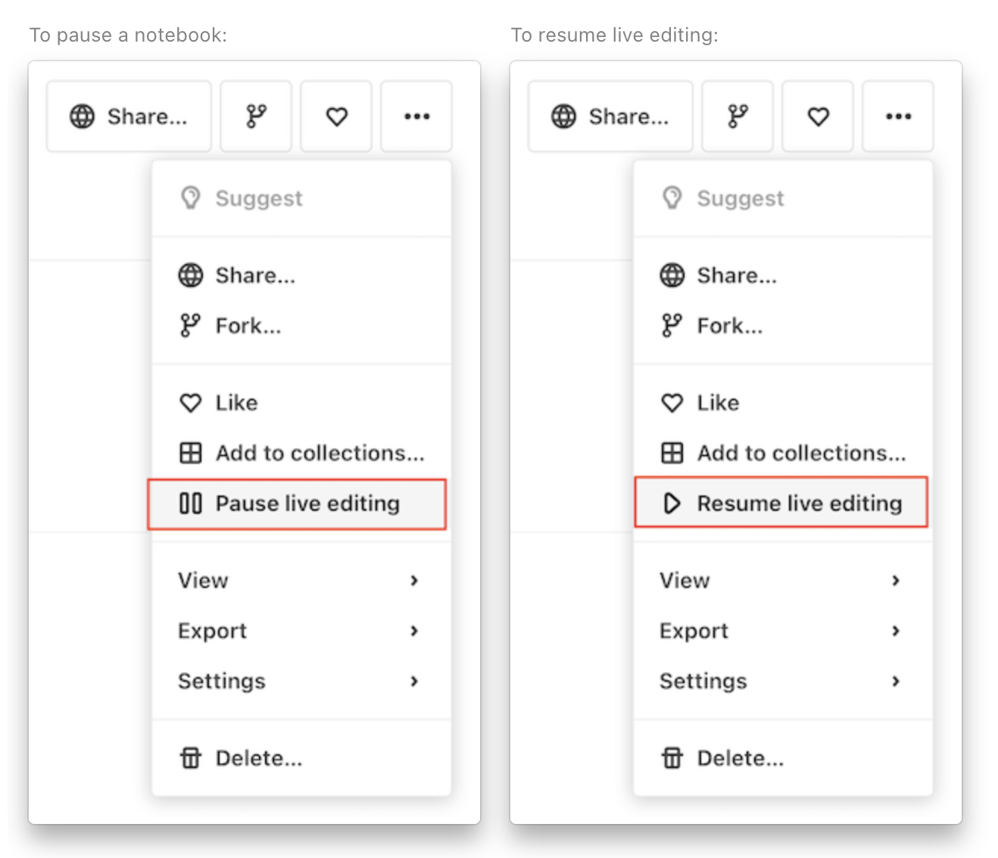
Task: Click the trash icon next to Delete in right menu
Action: 672,757
